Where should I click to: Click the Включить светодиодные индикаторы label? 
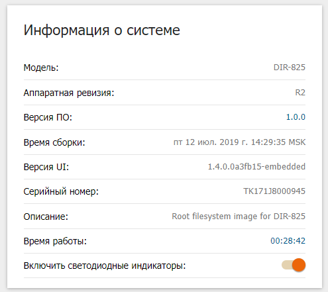(x=105, y=266)
